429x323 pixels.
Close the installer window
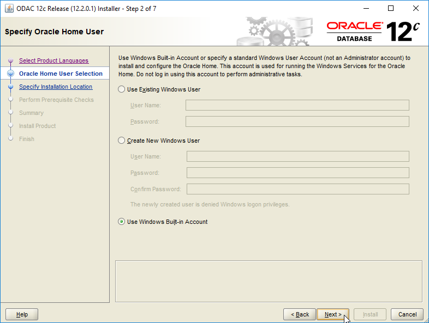point(416,9)
